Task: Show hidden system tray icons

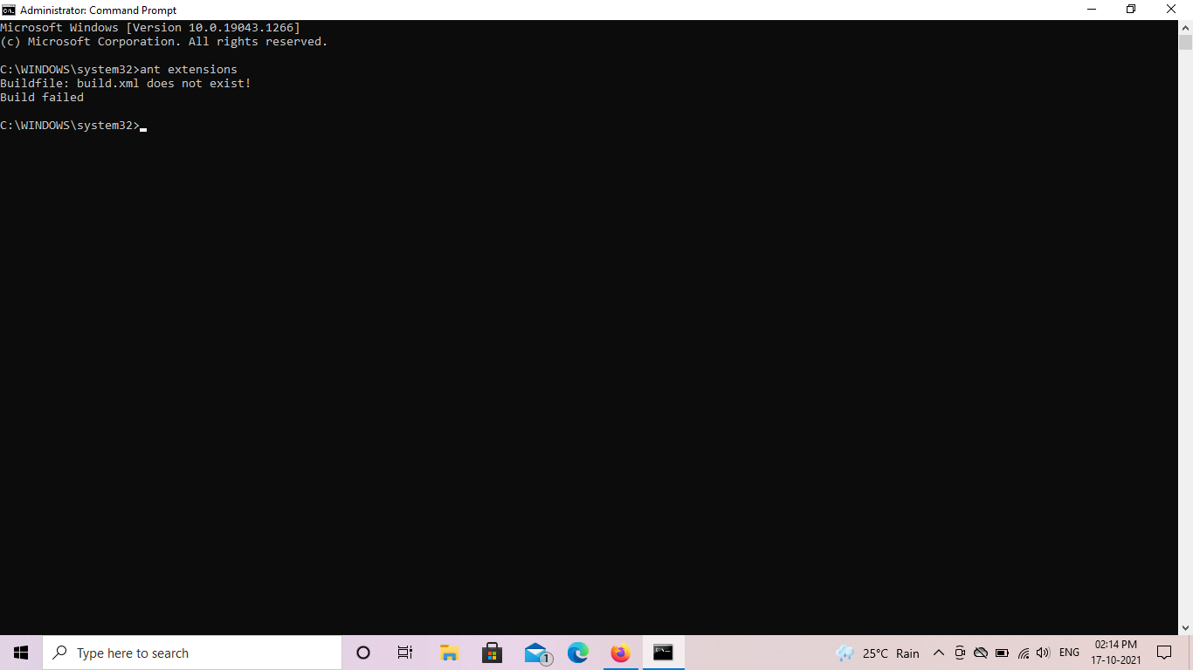Action: (x=939, y=653)
